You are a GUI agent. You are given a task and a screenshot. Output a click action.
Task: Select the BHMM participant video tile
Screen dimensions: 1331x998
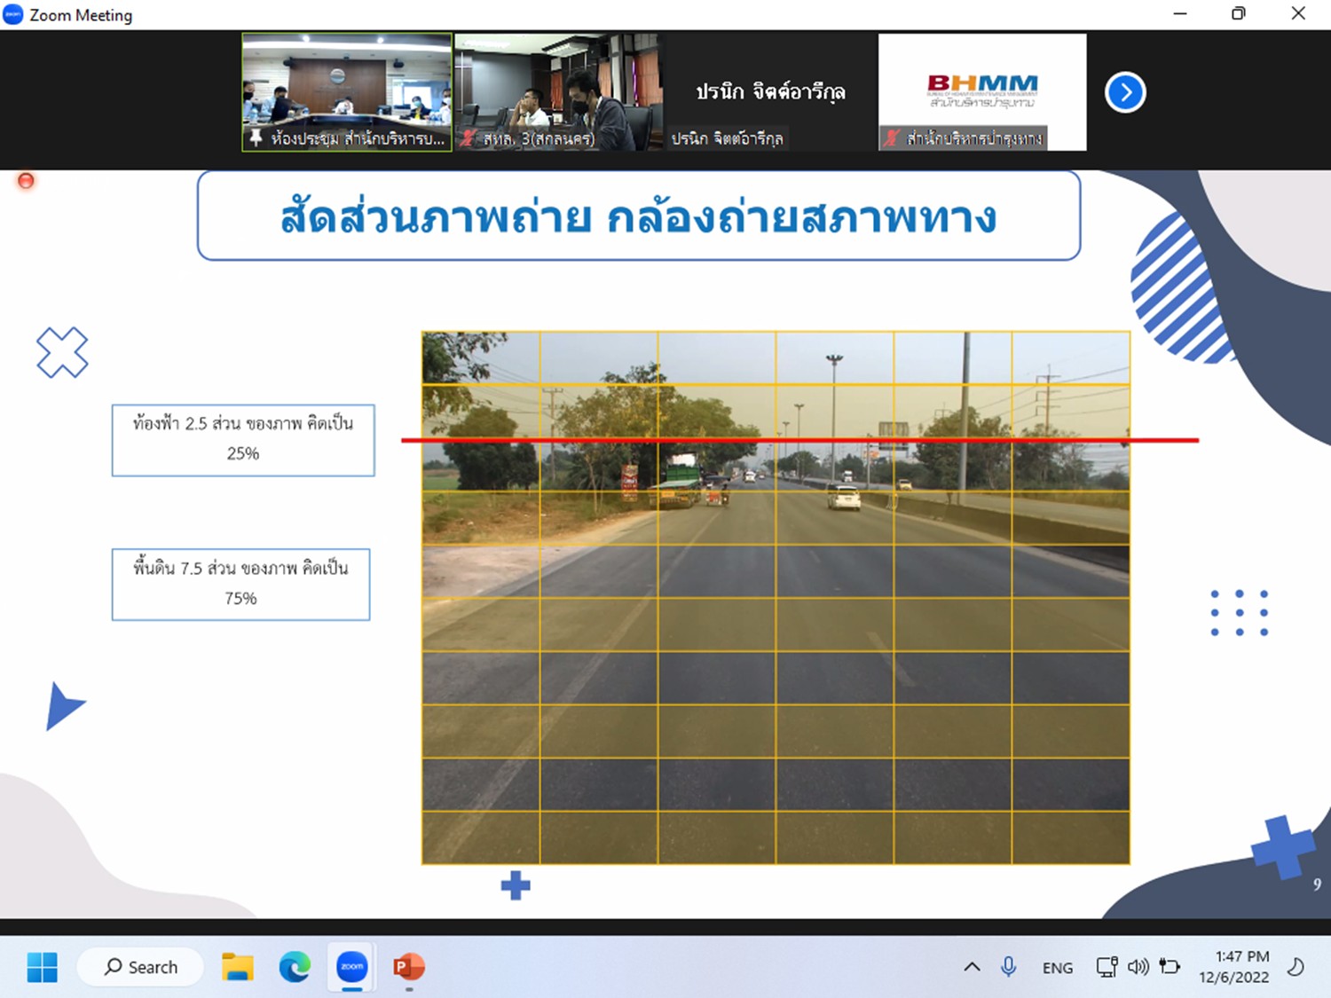click(981, 91)
